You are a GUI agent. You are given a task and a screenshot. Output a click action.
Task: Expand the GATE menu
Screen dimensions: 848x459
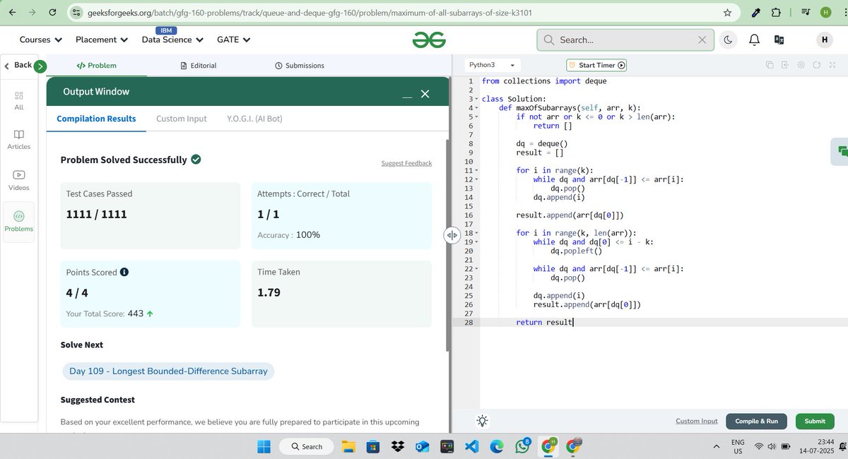click(234, 40)
